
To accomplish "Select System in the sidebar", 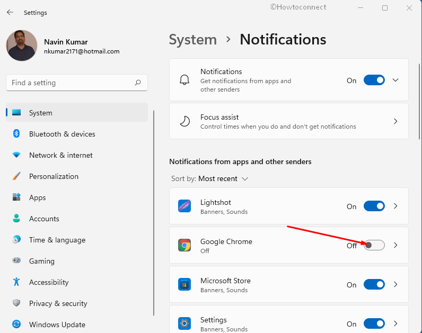I will 77,113.
